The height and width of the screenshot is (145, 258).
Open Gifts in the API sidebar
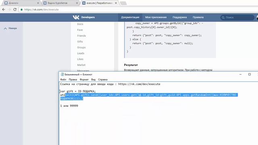click(x=80, y=41)
